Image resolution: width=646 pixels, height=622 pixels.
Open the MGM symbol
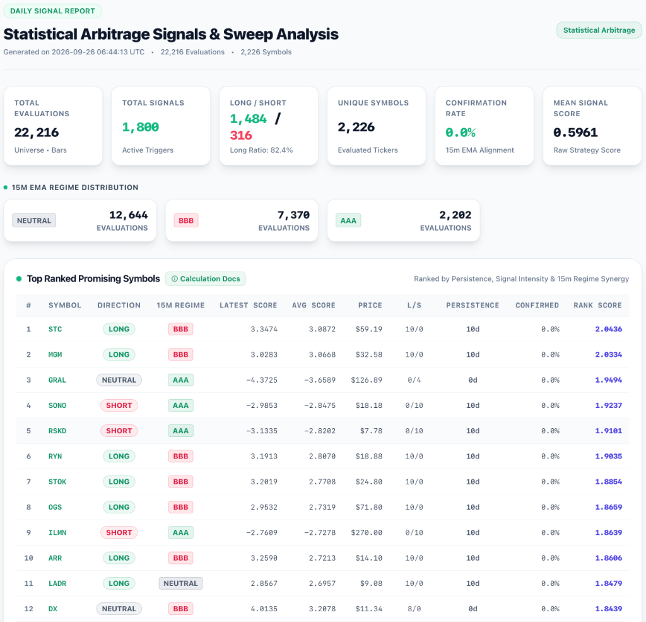[56, 355]
